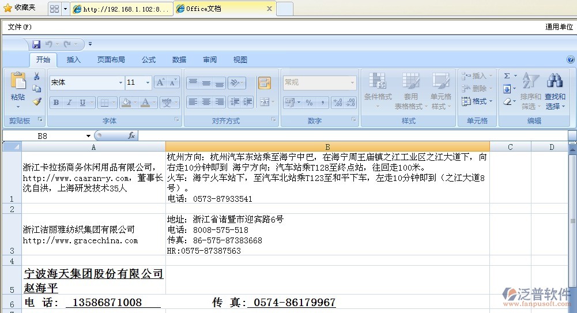The width and height of the screenshot is (577, 313).
Task: Toggle Bold formatting
Action: click(56, 103)
